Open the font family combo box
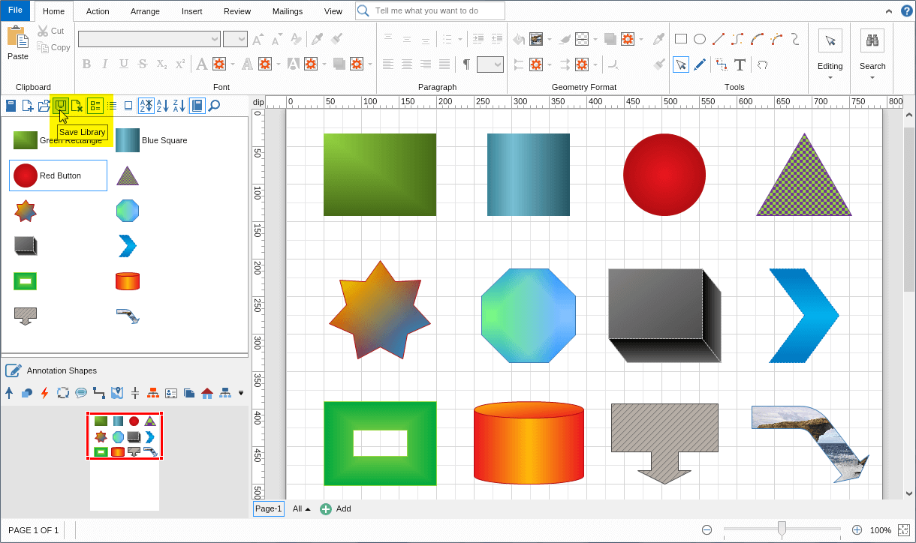 (x=149, y=39)
